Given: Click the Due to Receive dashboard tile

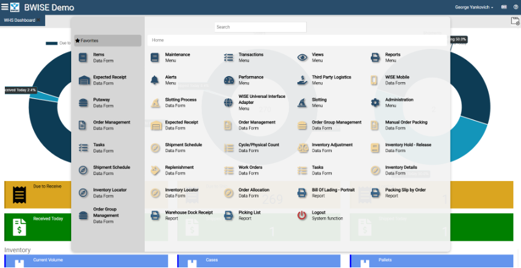Looking at the screenshot, I should click(37, 195).
